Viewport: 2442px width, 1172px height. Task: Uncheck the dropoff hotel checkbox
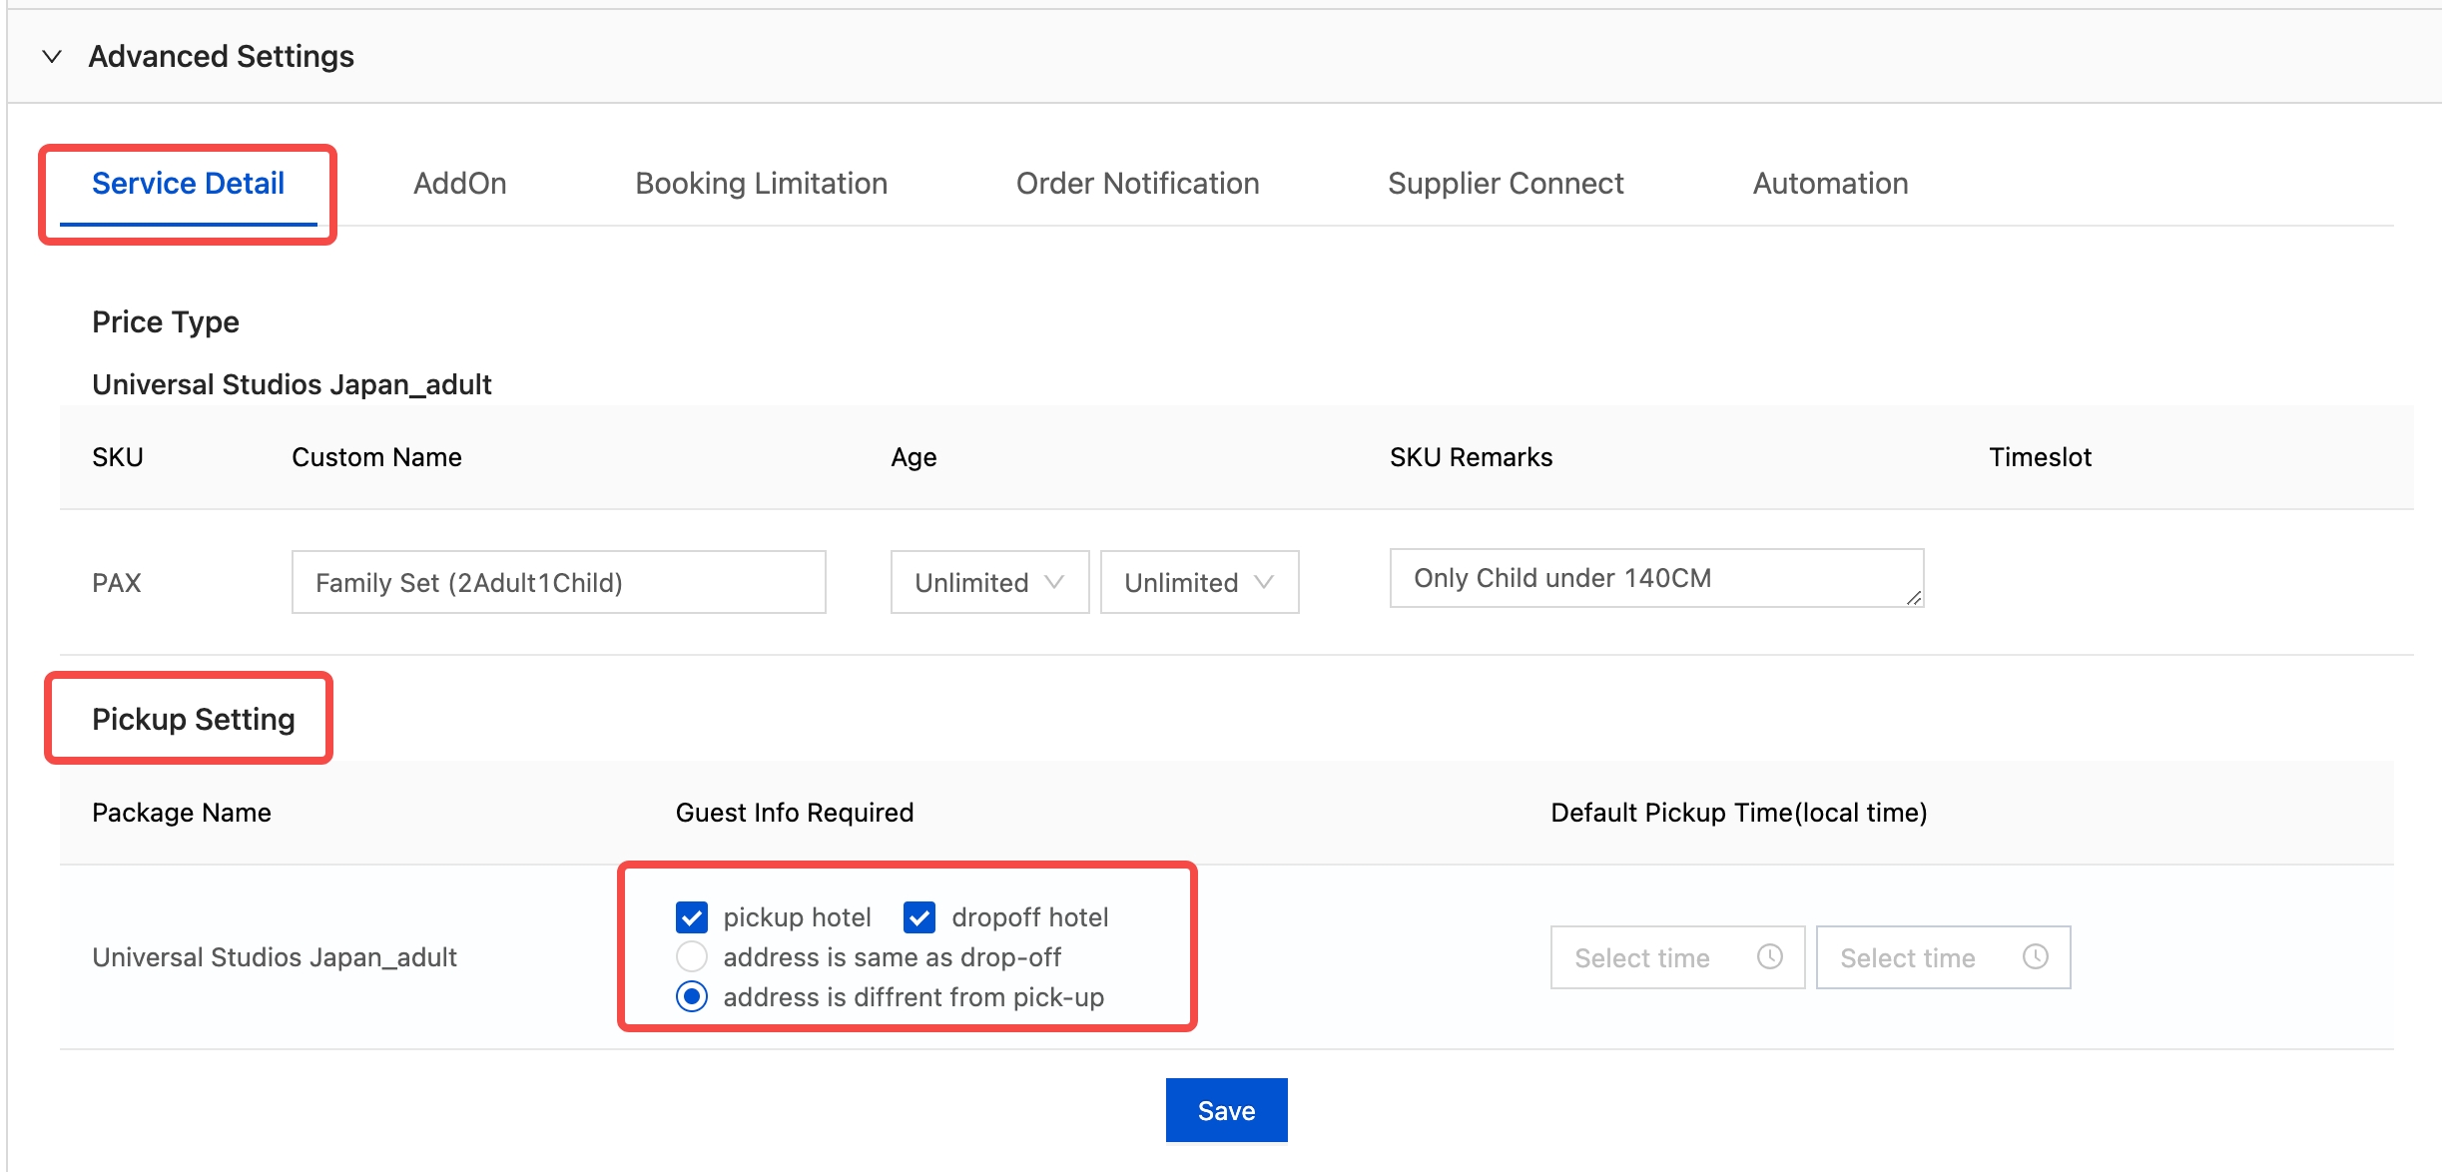coord(919,916)
